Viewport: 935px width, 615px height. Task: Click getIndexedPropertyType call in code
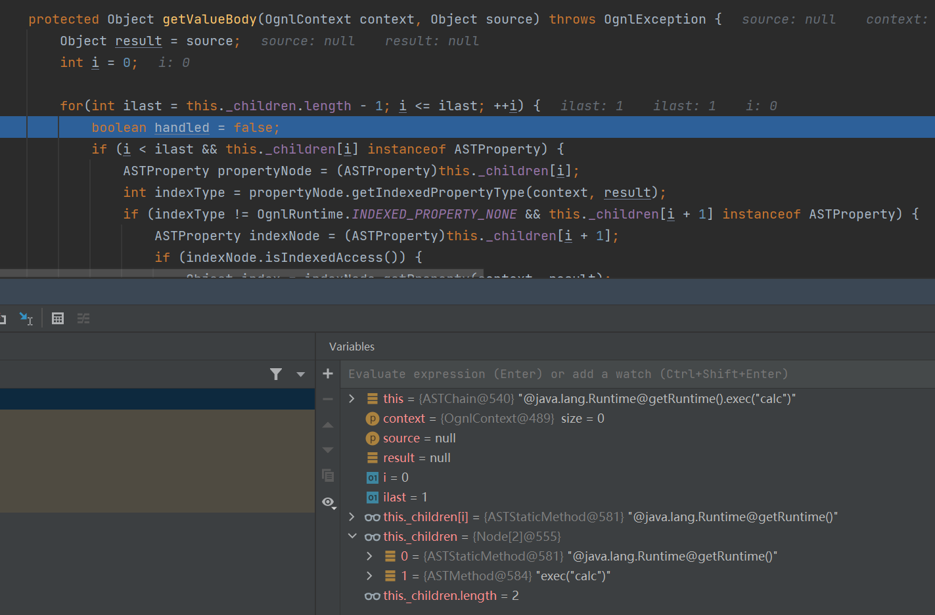pyautogui.click(x=438, y=192)
